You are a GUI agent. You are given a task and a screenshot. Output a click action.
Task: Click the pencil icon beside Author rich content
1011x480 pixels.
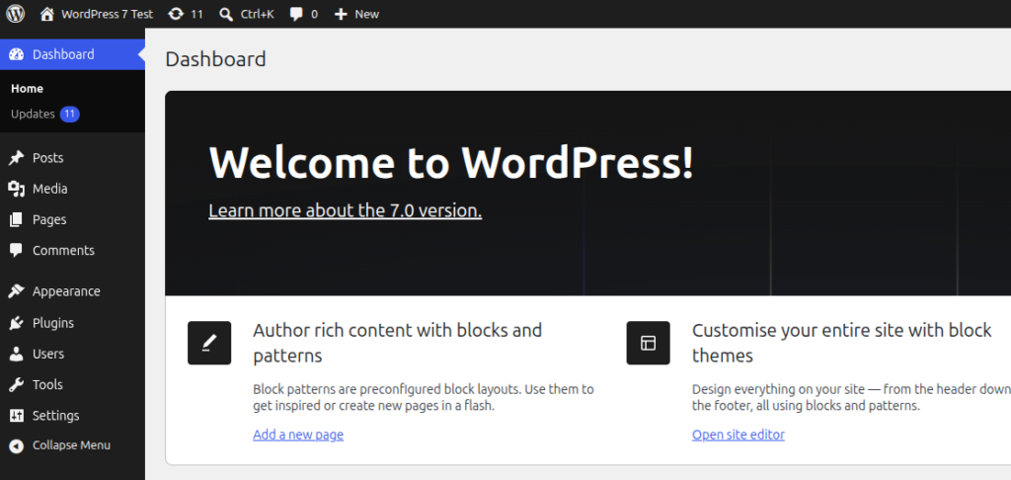pyautogui.click(x=209, y=344)
